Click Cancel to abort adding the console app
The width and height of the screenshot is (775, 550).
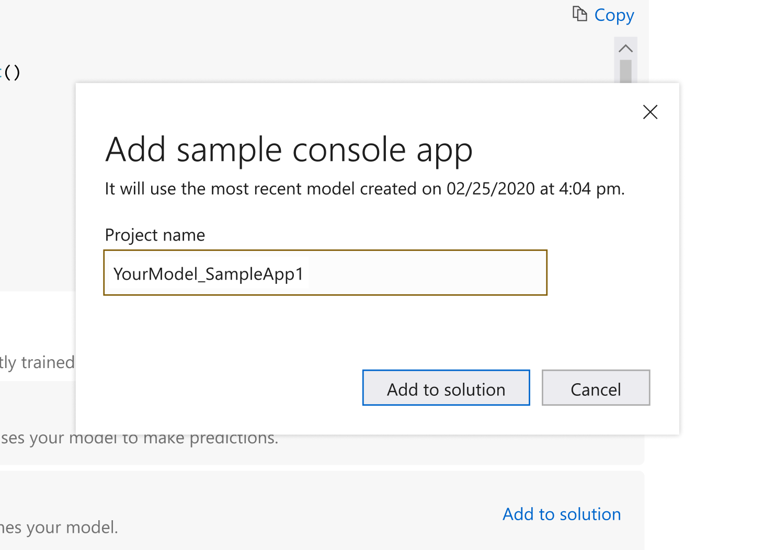point(596,388)
